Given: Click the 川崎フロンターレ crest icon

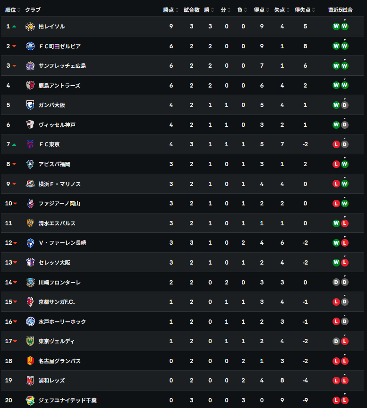Looking at the screenshot, I should click(30, 282).
